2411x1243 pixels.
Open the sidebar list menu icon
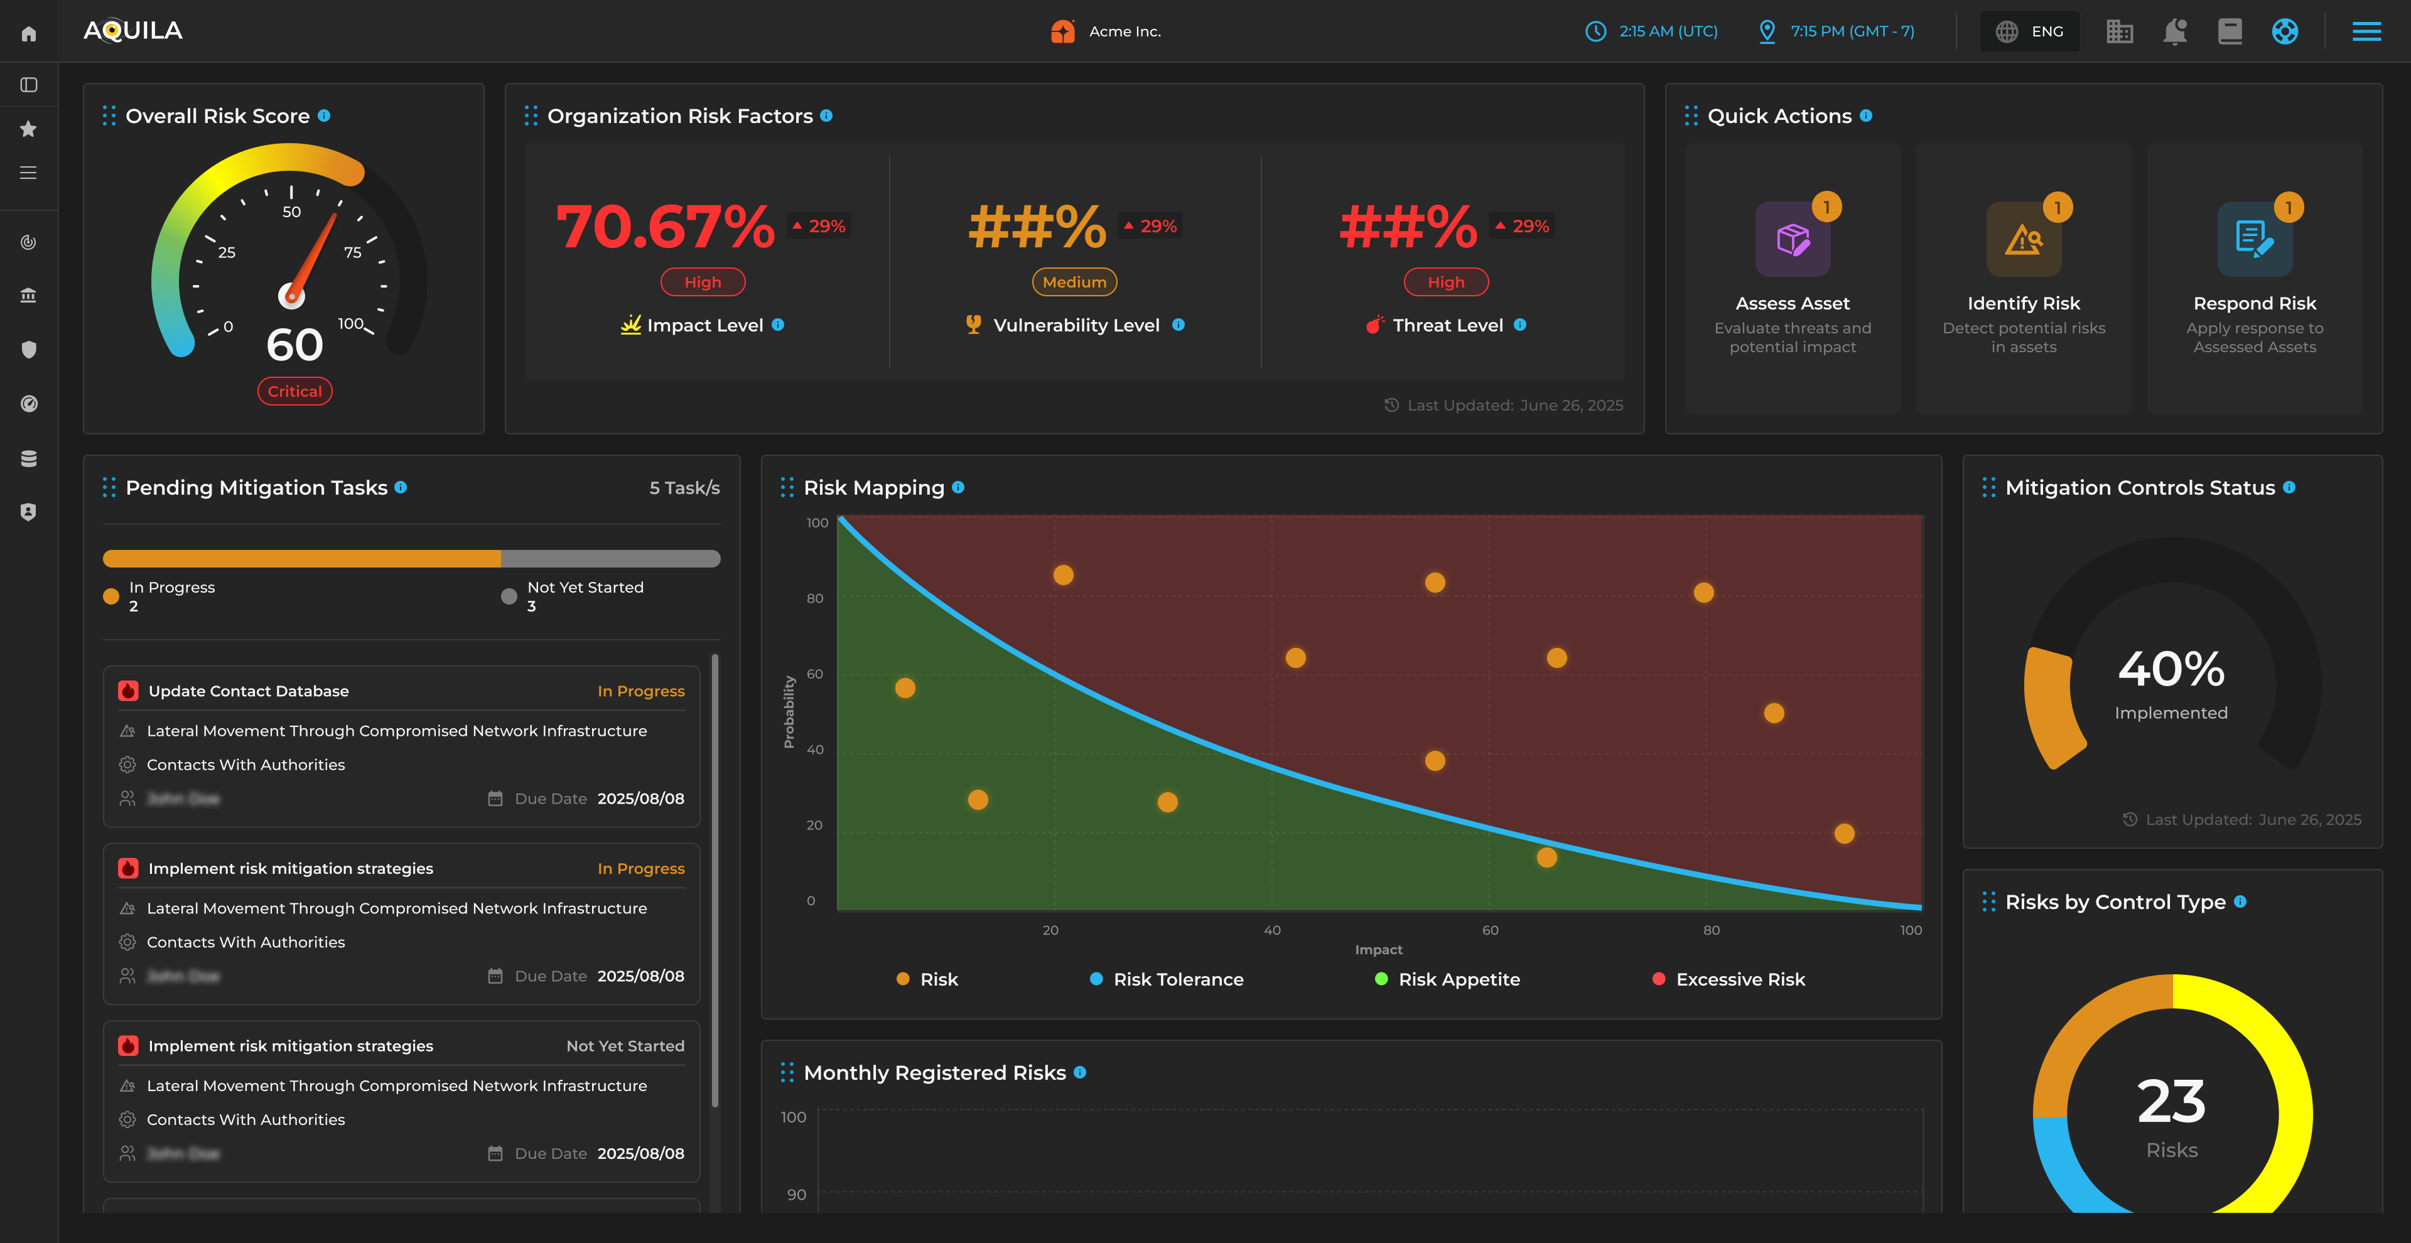click(x=29, y=173)
